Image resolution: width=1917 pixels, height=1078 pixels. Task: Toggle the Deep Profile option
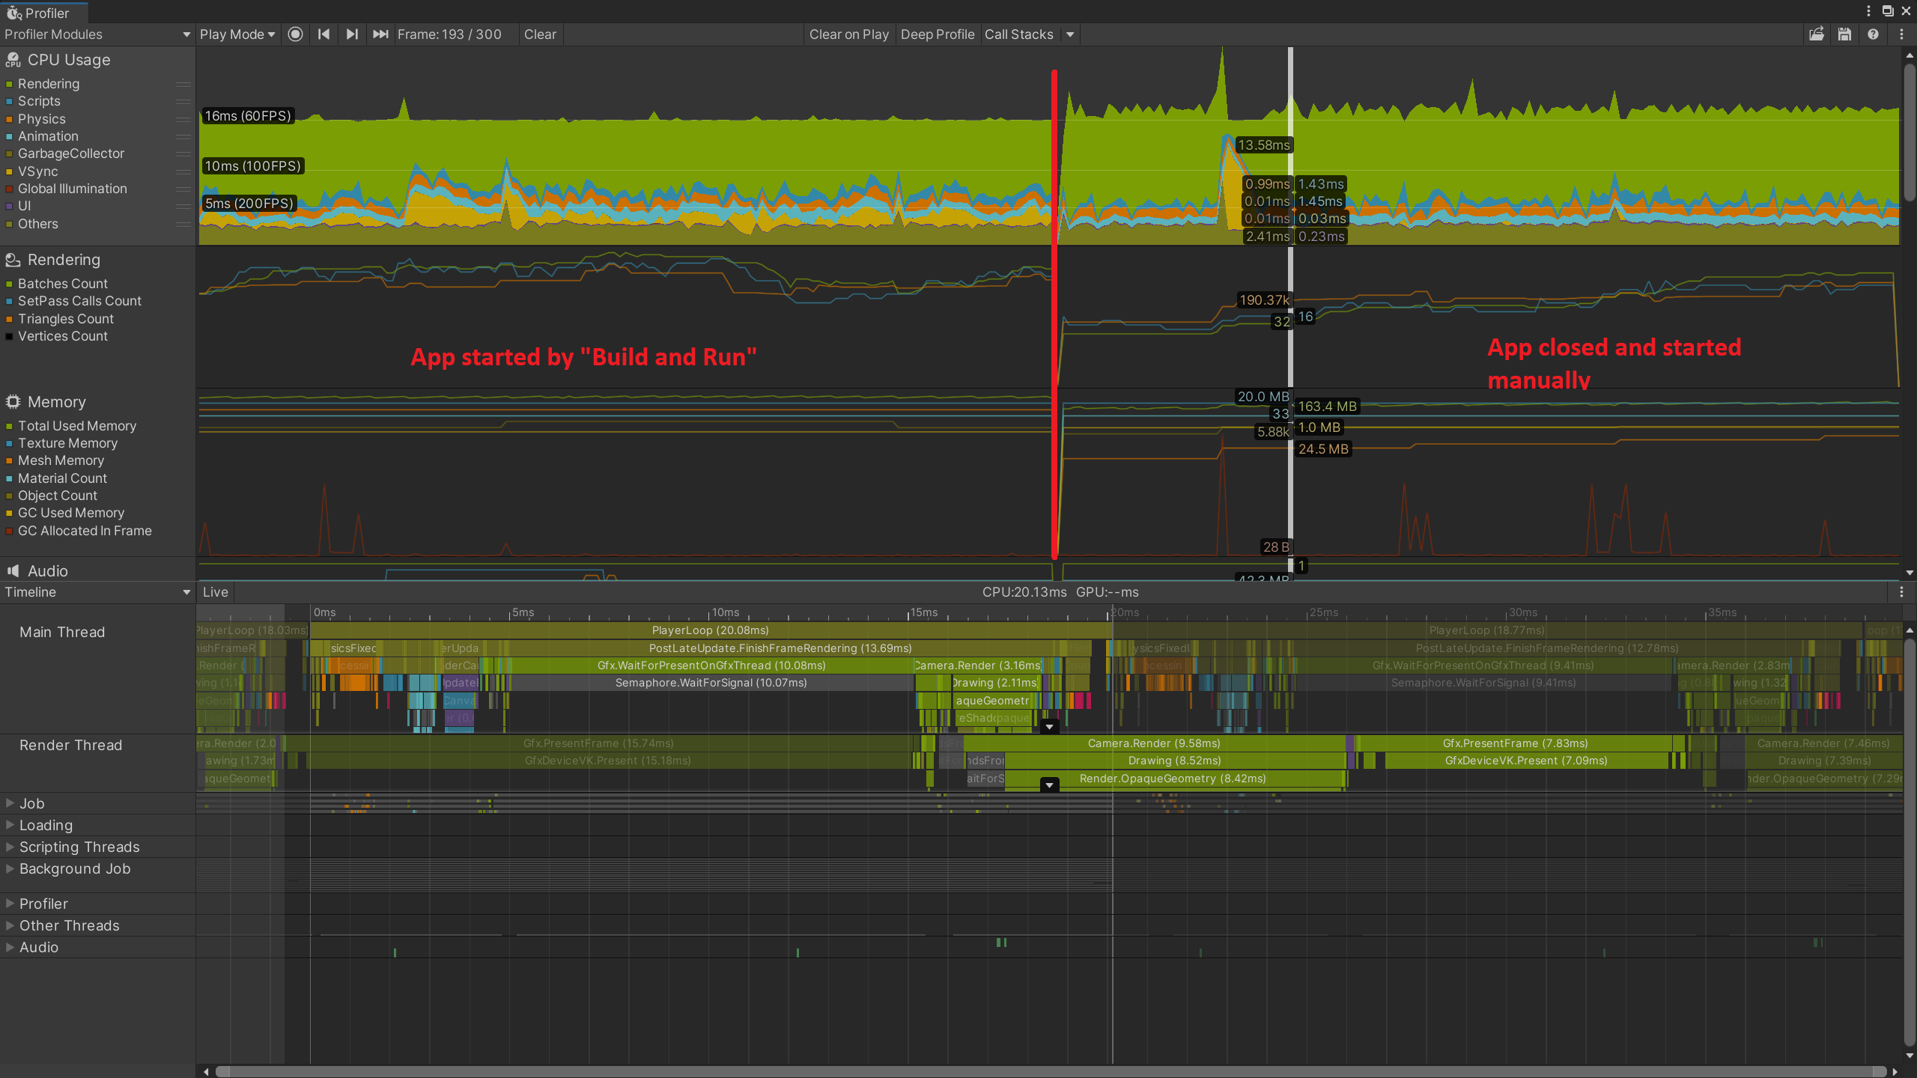tap(937, 34)
